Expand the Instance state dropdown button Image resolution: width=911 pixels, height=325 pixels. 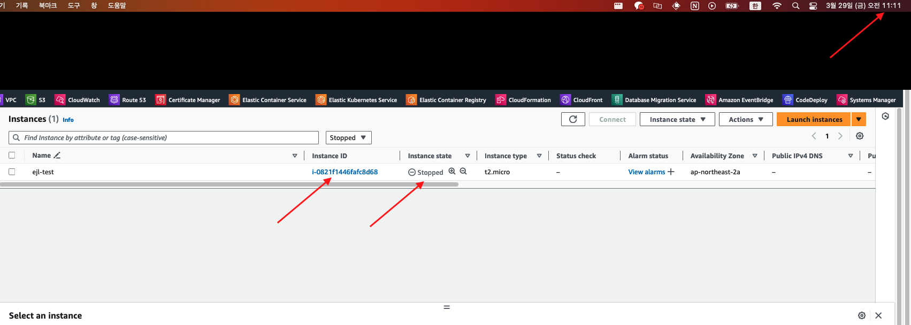[x=677, y=119]
